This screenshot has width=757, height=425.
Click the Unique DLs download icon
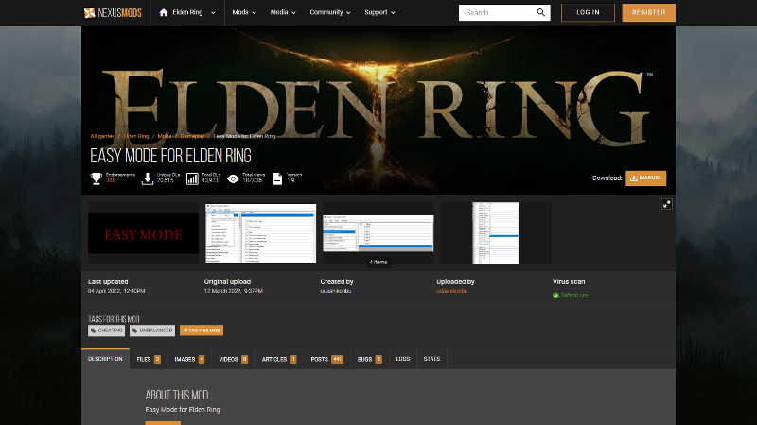click(x=148, y=178)
